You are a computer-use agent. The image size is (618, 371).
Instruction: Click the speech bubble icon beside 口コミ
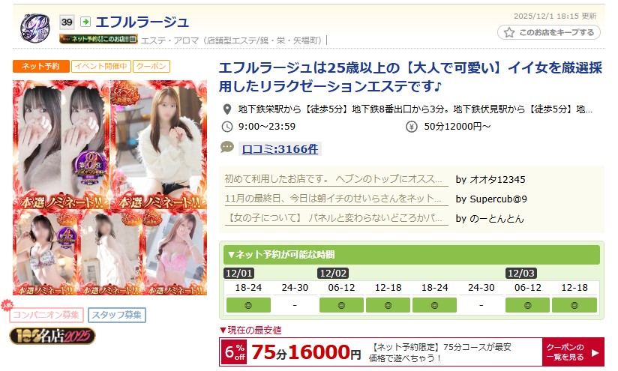227,148
